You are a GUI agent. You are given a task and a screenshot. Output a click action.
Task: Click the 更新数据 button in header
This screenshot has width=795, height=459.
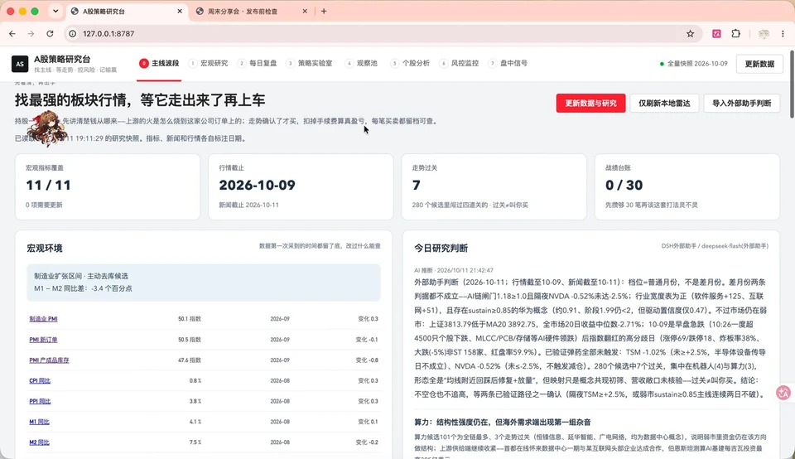click(759, 64)
